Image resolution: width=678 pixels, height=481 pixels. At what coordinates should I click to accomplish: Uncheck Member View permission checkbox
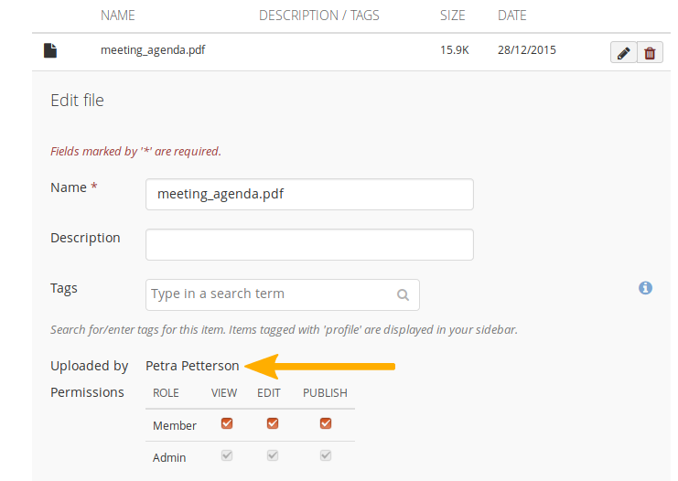coord(227,423)
